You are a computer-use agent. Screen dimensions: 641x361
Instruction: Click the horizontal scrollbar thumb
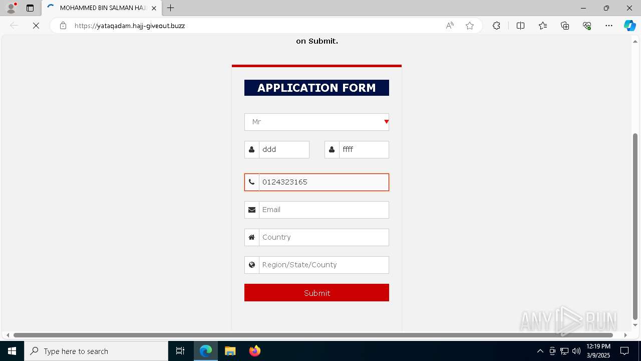(313, 335)
